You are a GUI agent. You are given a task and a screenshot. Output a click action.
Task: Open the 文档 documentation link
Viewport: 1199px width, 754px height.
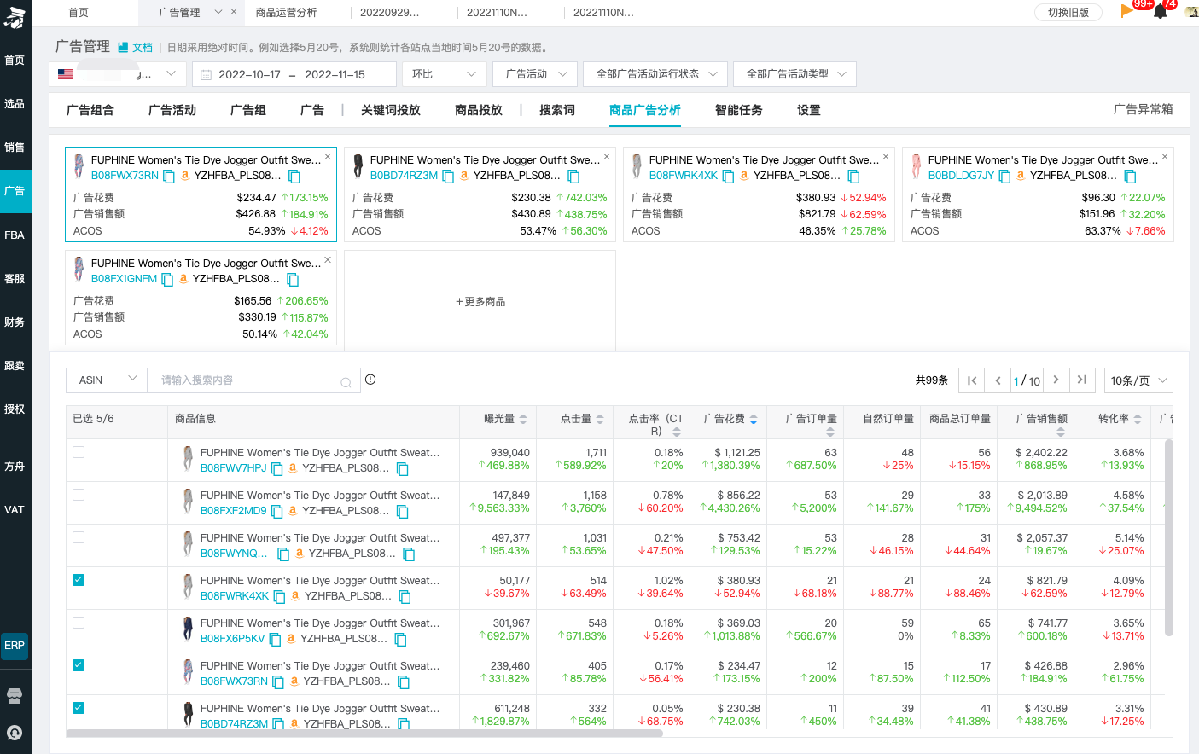click(136, 48)
